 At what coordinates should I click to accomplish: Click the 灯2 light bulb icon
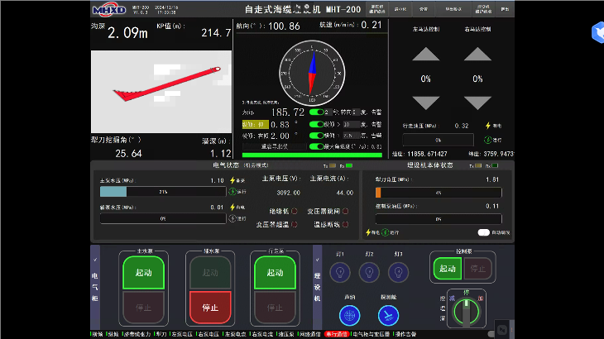coord(369,272)
